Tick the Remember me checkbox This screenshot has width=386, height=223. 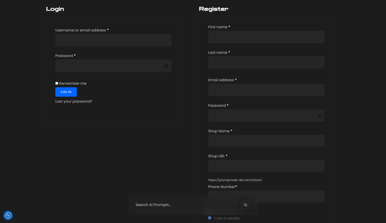[57, 83]
